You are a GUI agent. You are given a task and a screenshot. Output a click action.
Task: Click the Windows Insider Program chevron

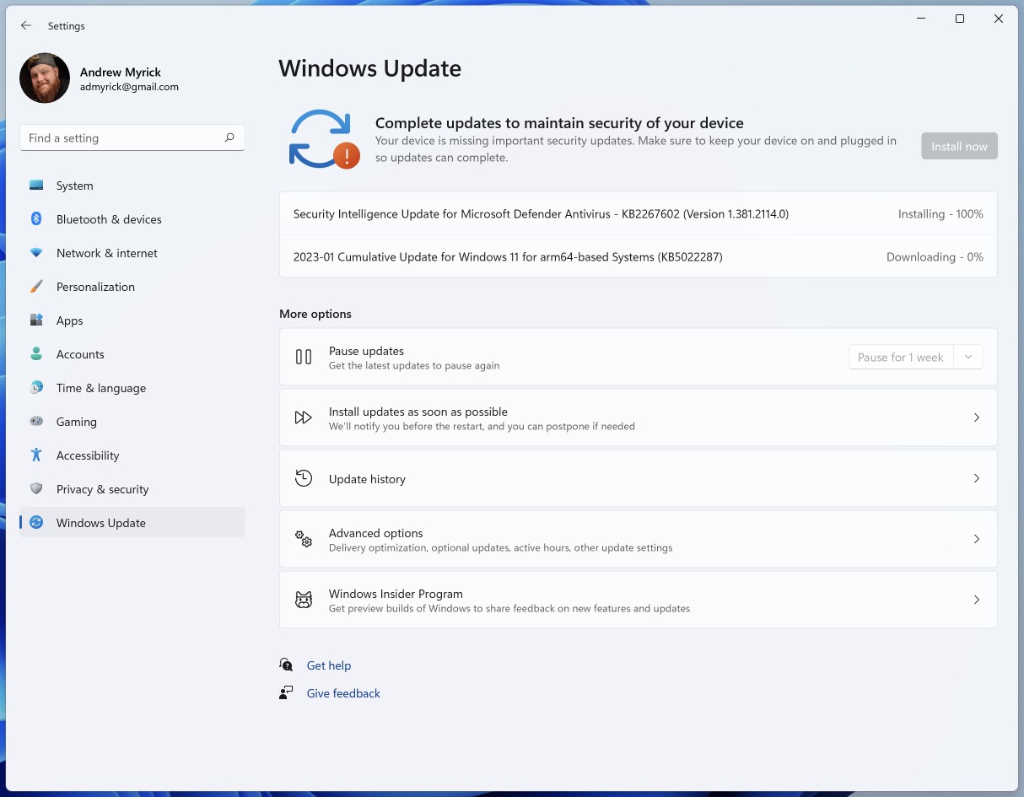pos(977,600)
